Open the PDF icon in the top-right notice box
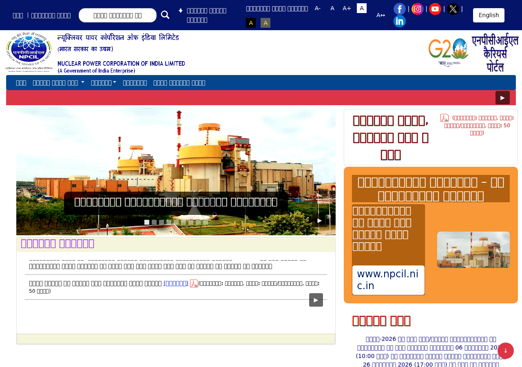Image resolution: width=522 pixels, height=367 pixels. coord(445,118)
